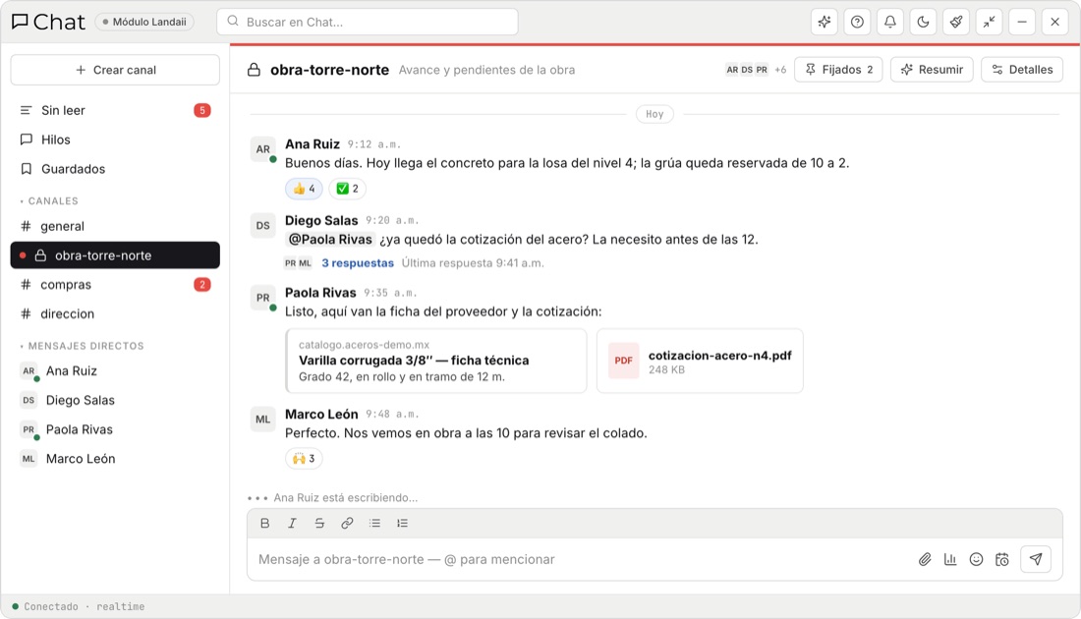Toggle dark mode with moon icon
This screenshot has width=1081, height=619.
[x=923, y=22]
